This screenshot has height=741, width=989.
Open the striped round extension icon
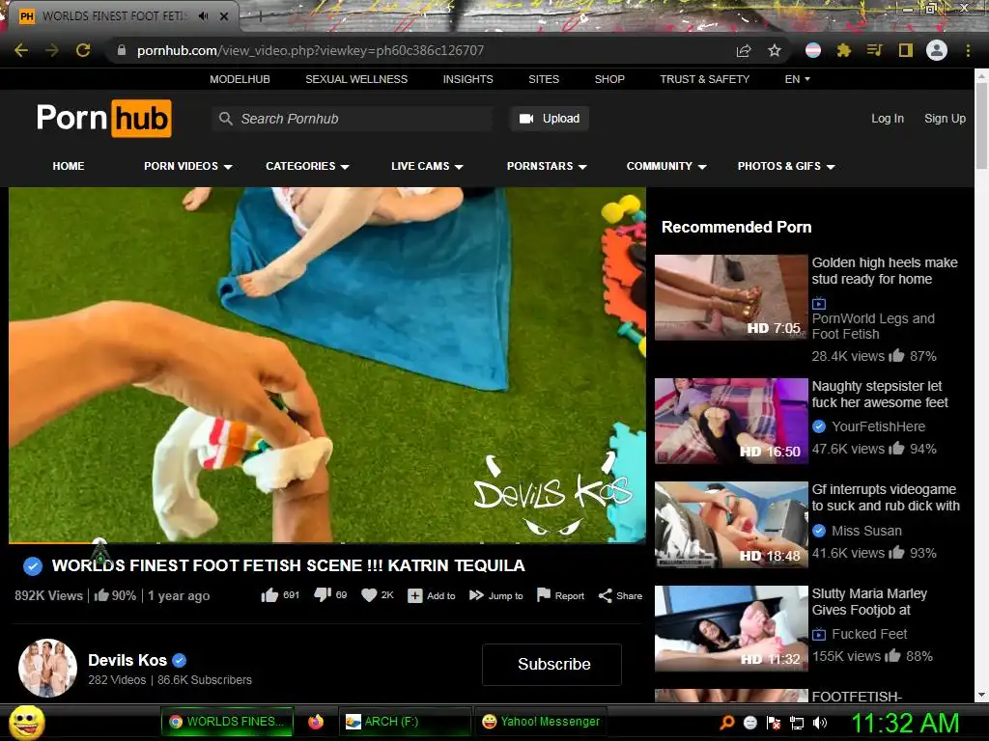point(813,50)
